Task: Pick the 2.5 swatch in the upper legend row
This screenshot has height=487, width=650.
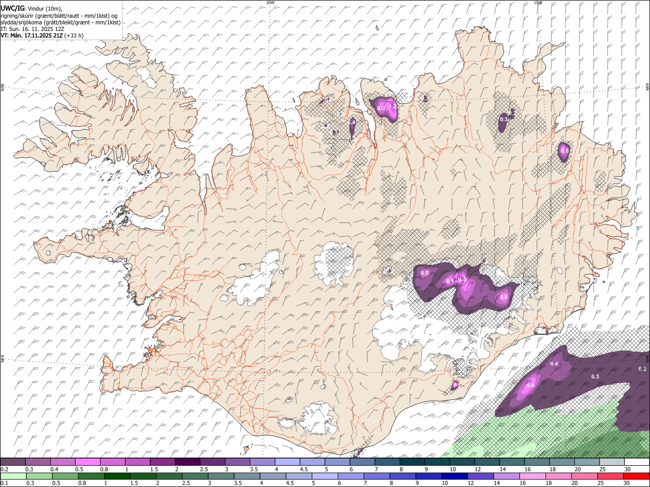Action: [212, 462]
